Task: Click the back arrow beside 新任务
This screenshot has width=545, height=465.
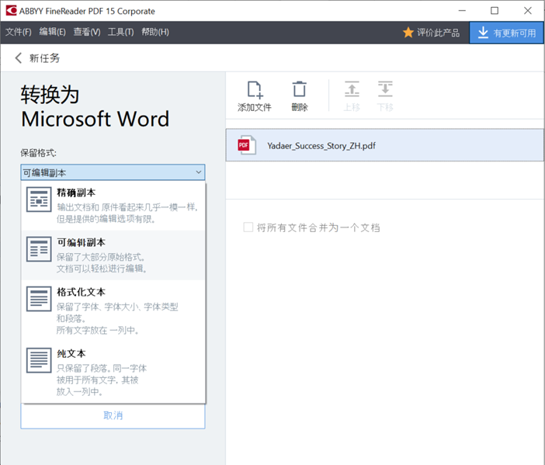Action: click(x=19, y=57)
